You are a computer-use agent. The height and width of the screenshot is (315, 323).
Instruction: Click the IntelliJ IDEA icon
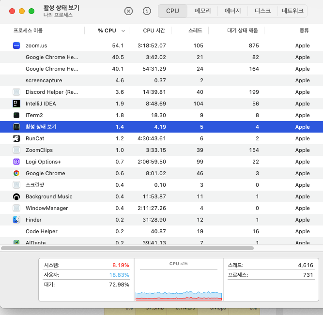16,104
